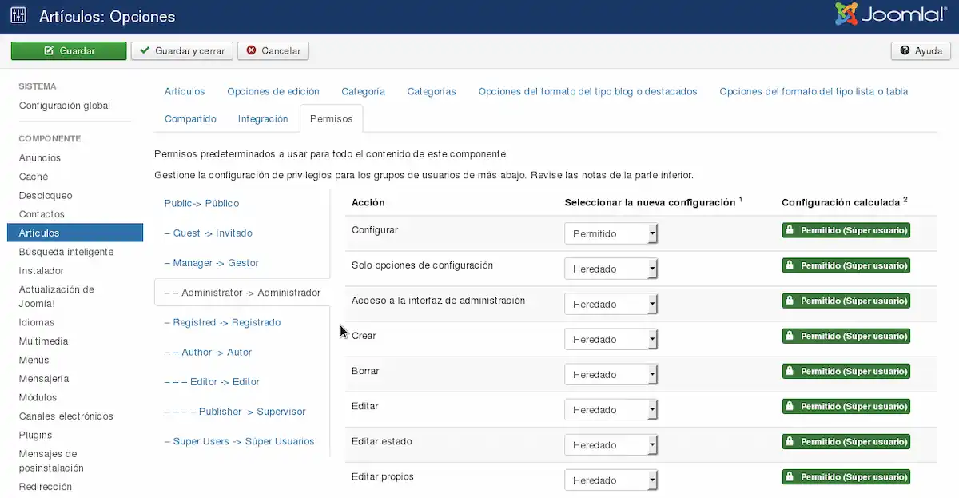Expand the Crear permission dropdown
Image resolution: width=959 pixels, height=498 pixels.
611,339
